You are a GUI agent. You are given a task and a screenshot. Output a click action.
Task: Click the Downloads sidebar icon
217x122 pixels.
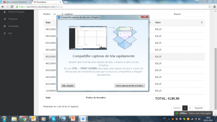pos(5,26)
